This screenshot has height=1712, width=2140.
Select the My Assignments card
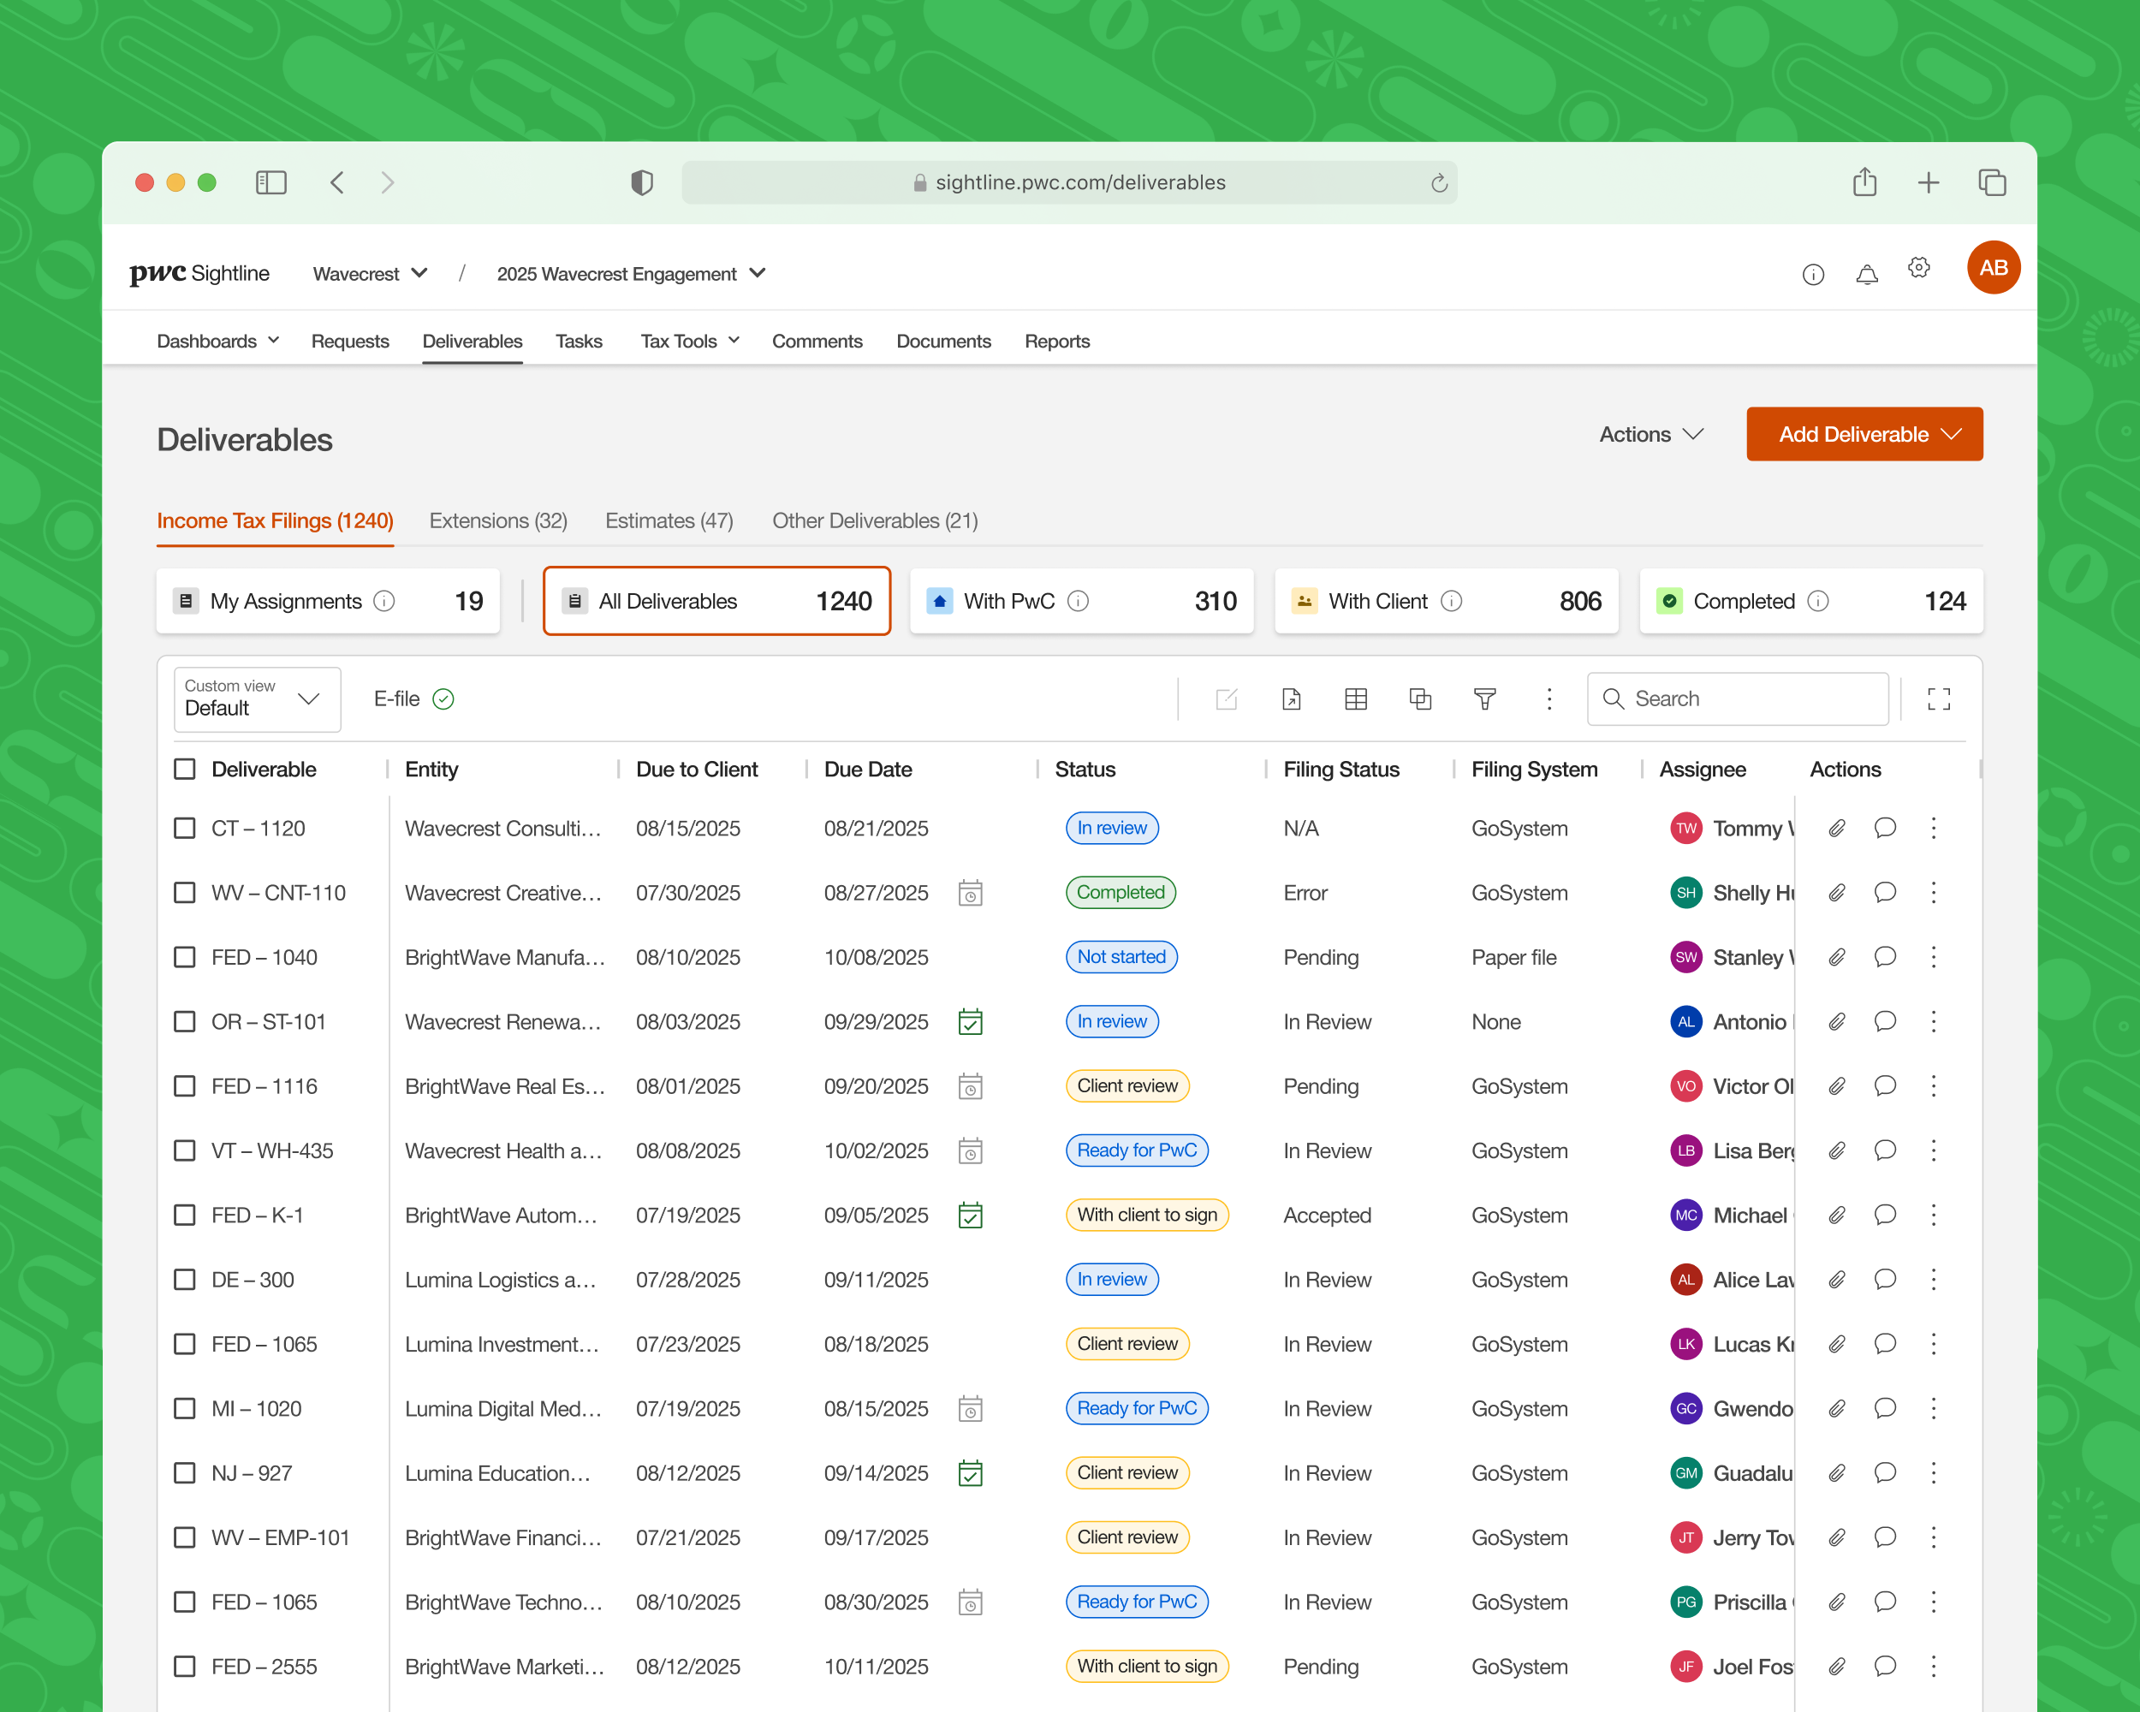point(328,602)
